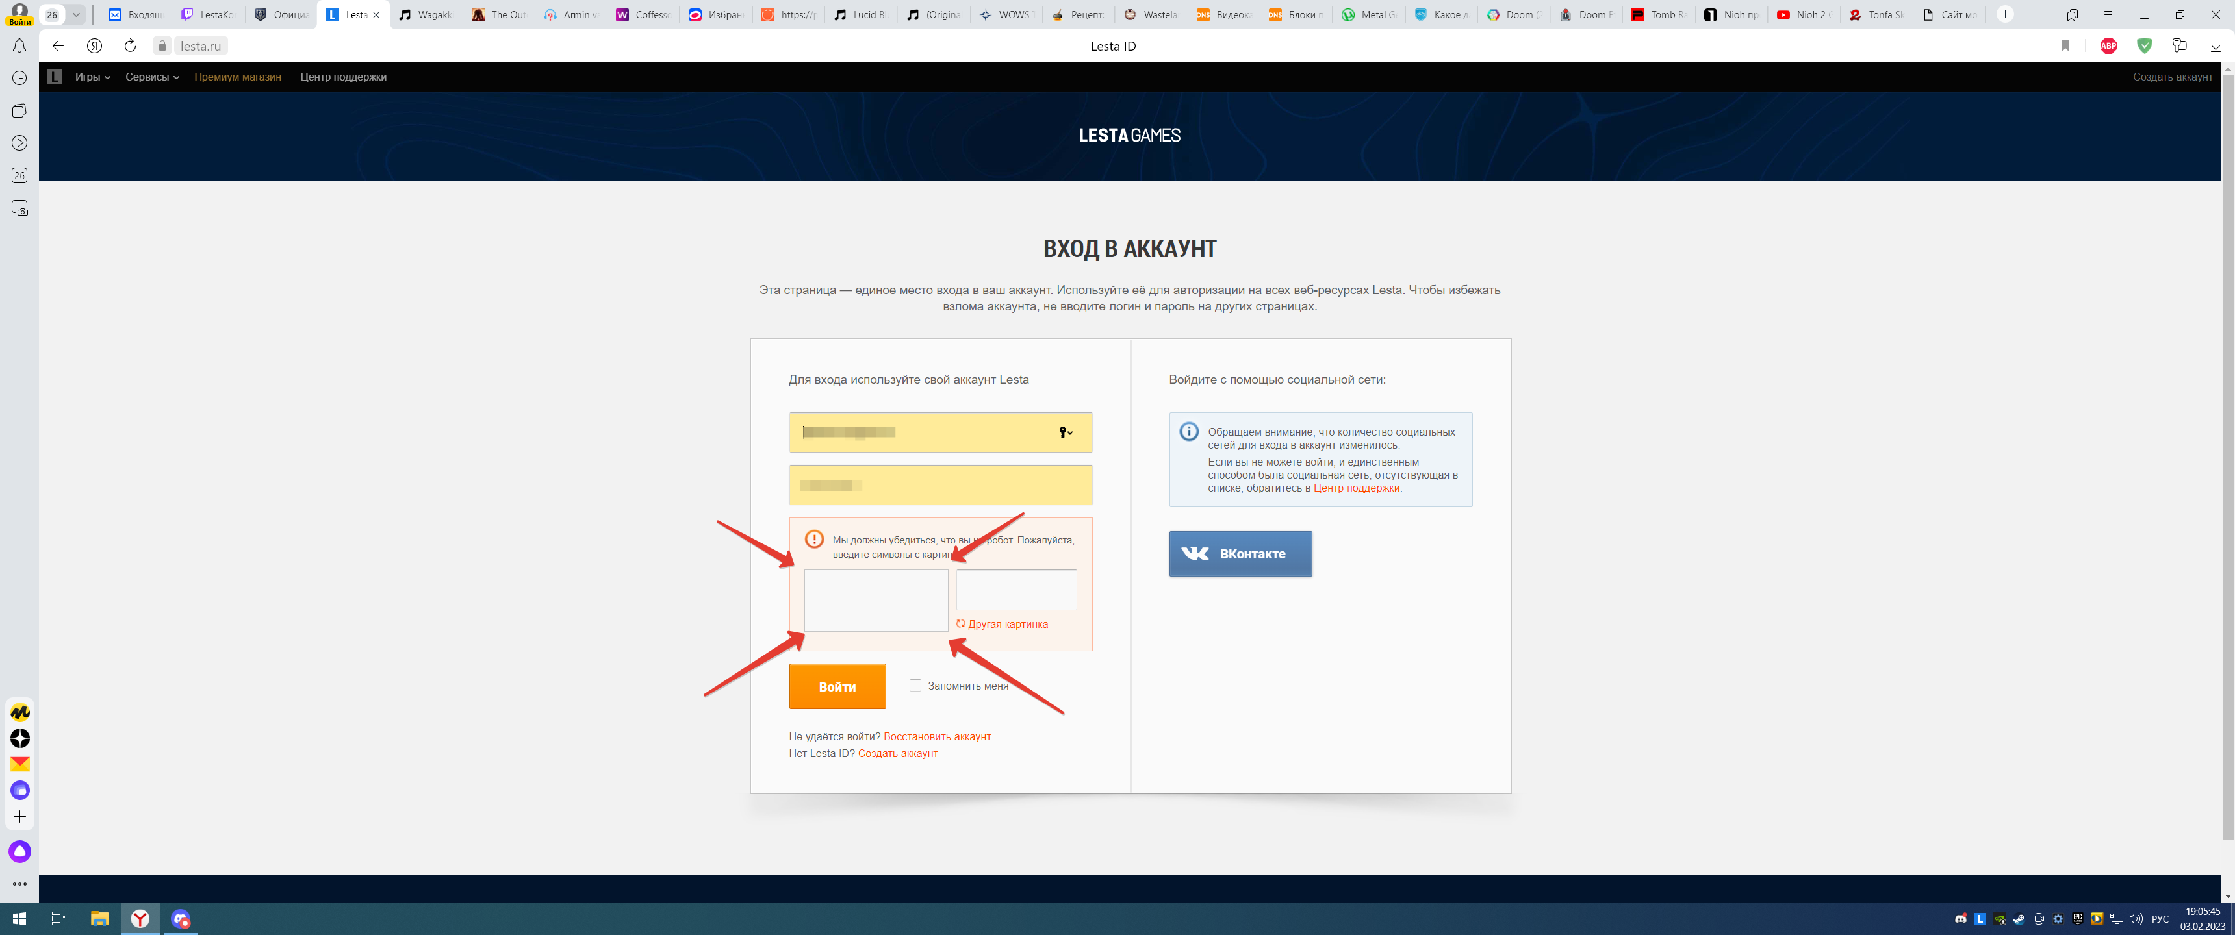Open the notifications bell in sidebar
The height and width of the screenshot is (935, 2235).
click(19, 46)
